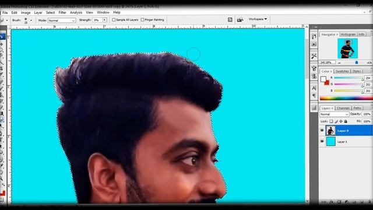The width and height of the screenshot is (373, 210).
Task: Toggle Sample All Layers checkbox
Action: 114,20
